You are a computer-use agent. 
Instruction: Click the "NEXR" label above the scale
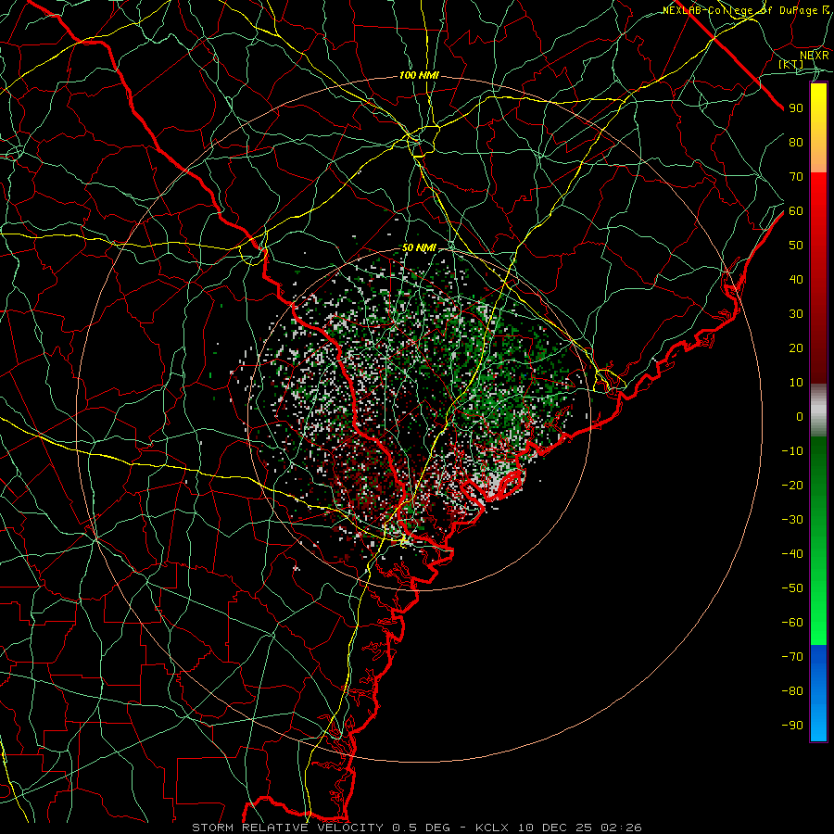pos(815,56)
